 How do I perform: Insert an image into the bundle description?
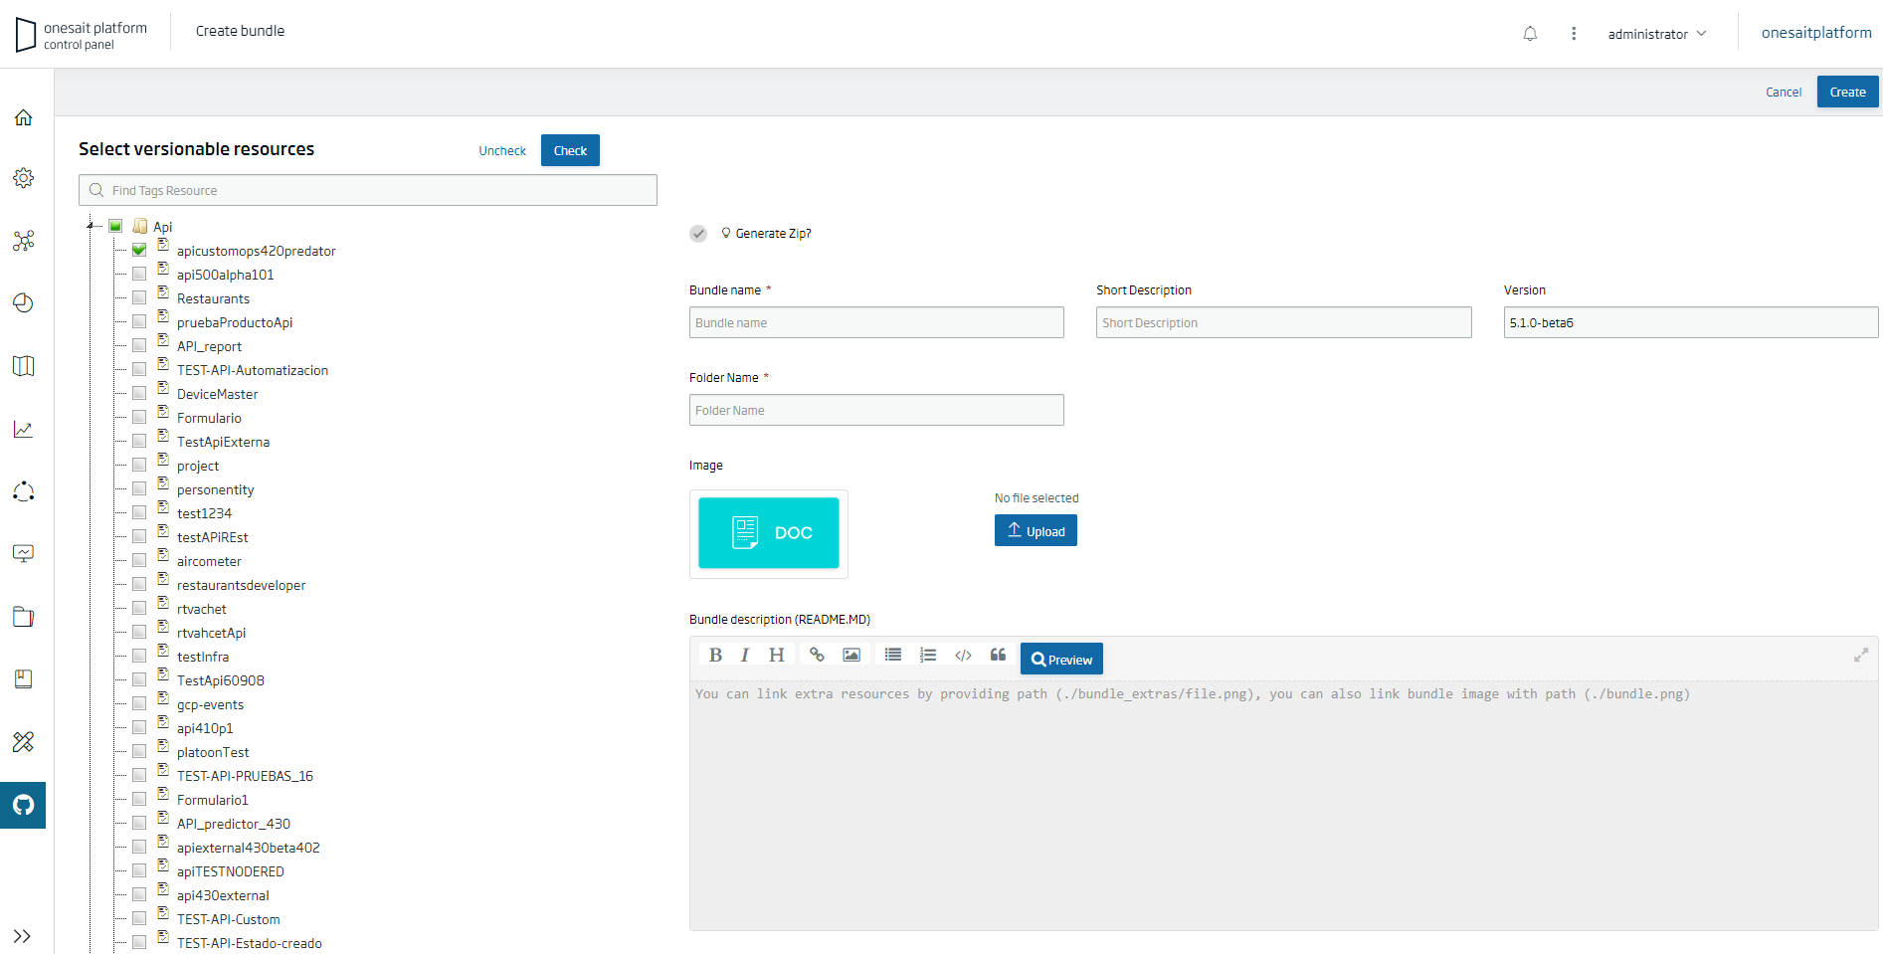851,655
